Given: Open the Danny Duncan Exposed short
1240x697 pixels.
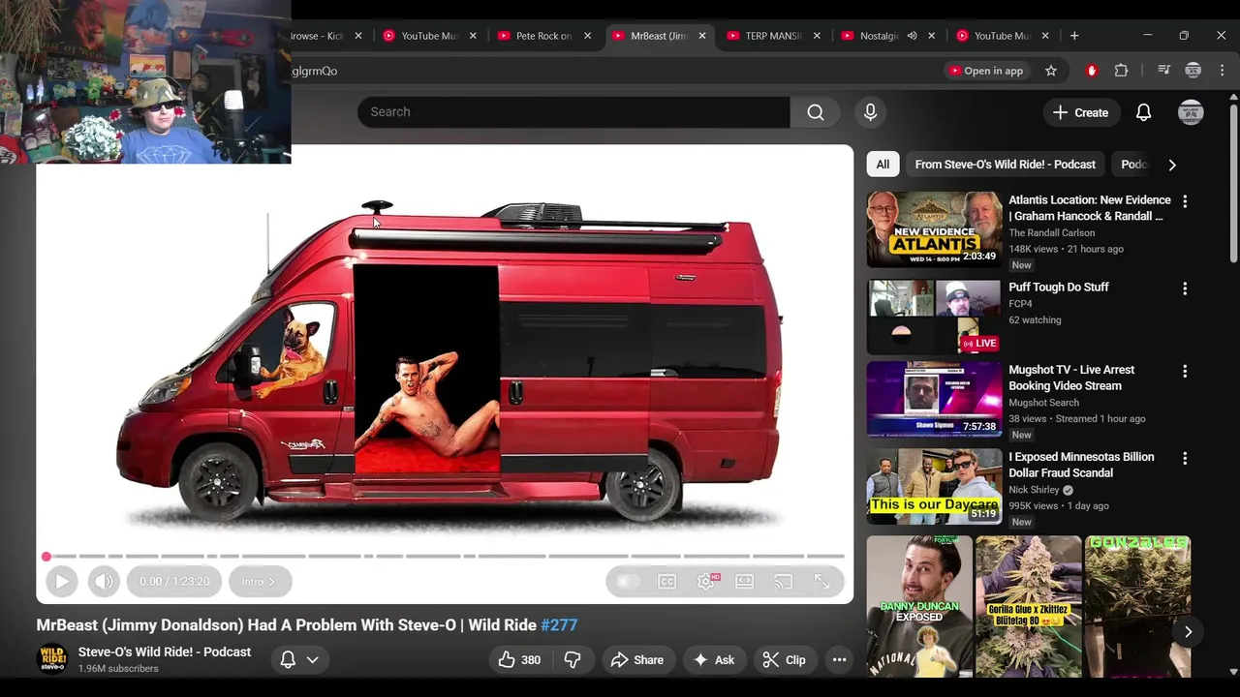Looking at the screenshot, I should pyautogui.click(x=919, y=607).
